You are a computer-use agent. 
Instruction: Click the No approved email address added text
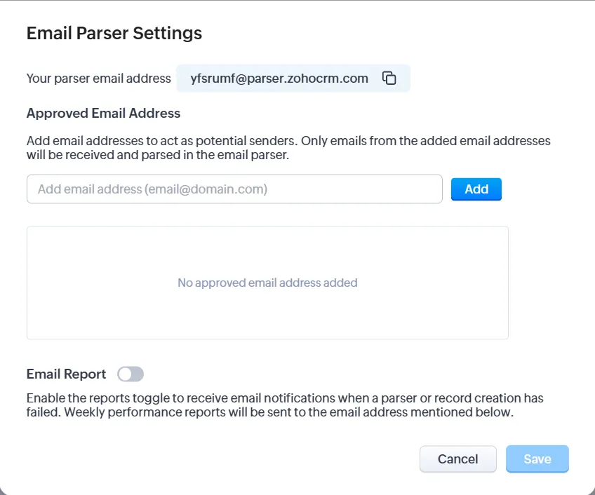(x=267, y=283)
